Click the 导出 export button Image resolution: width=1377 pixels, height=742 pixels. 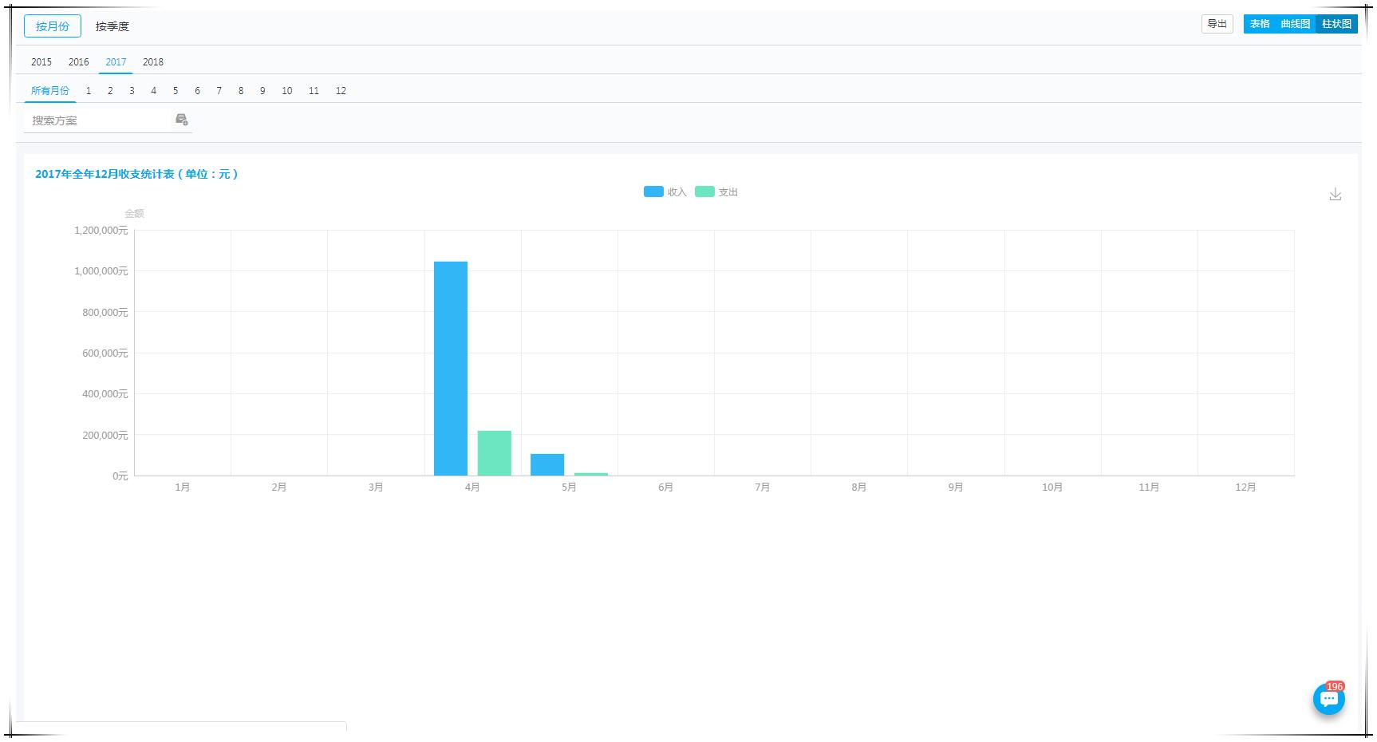[x=1217, y=24]
